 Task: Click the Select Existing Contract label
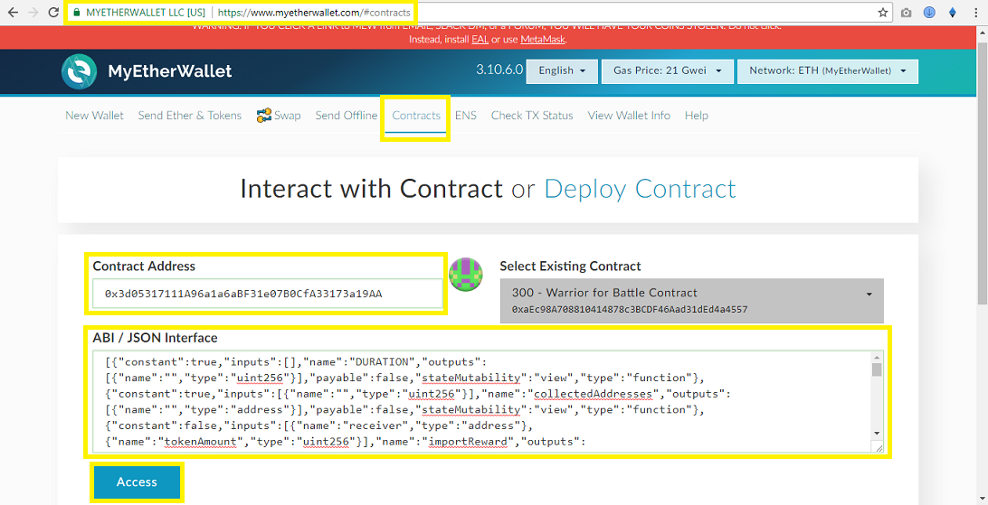pyautogui.click(x=570, y=266)
